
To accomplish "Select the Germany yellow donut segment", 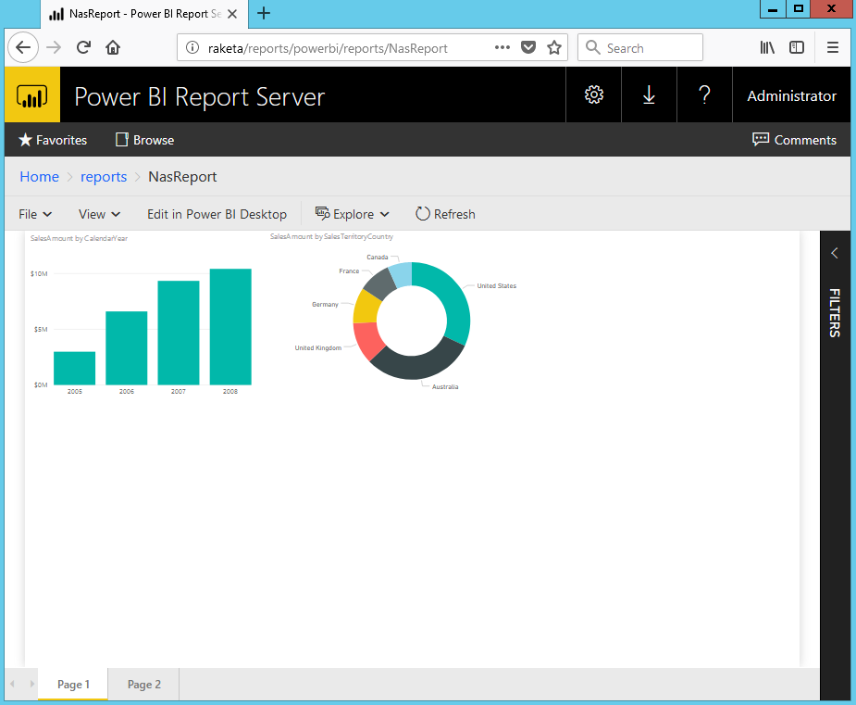I will point(366,308).
